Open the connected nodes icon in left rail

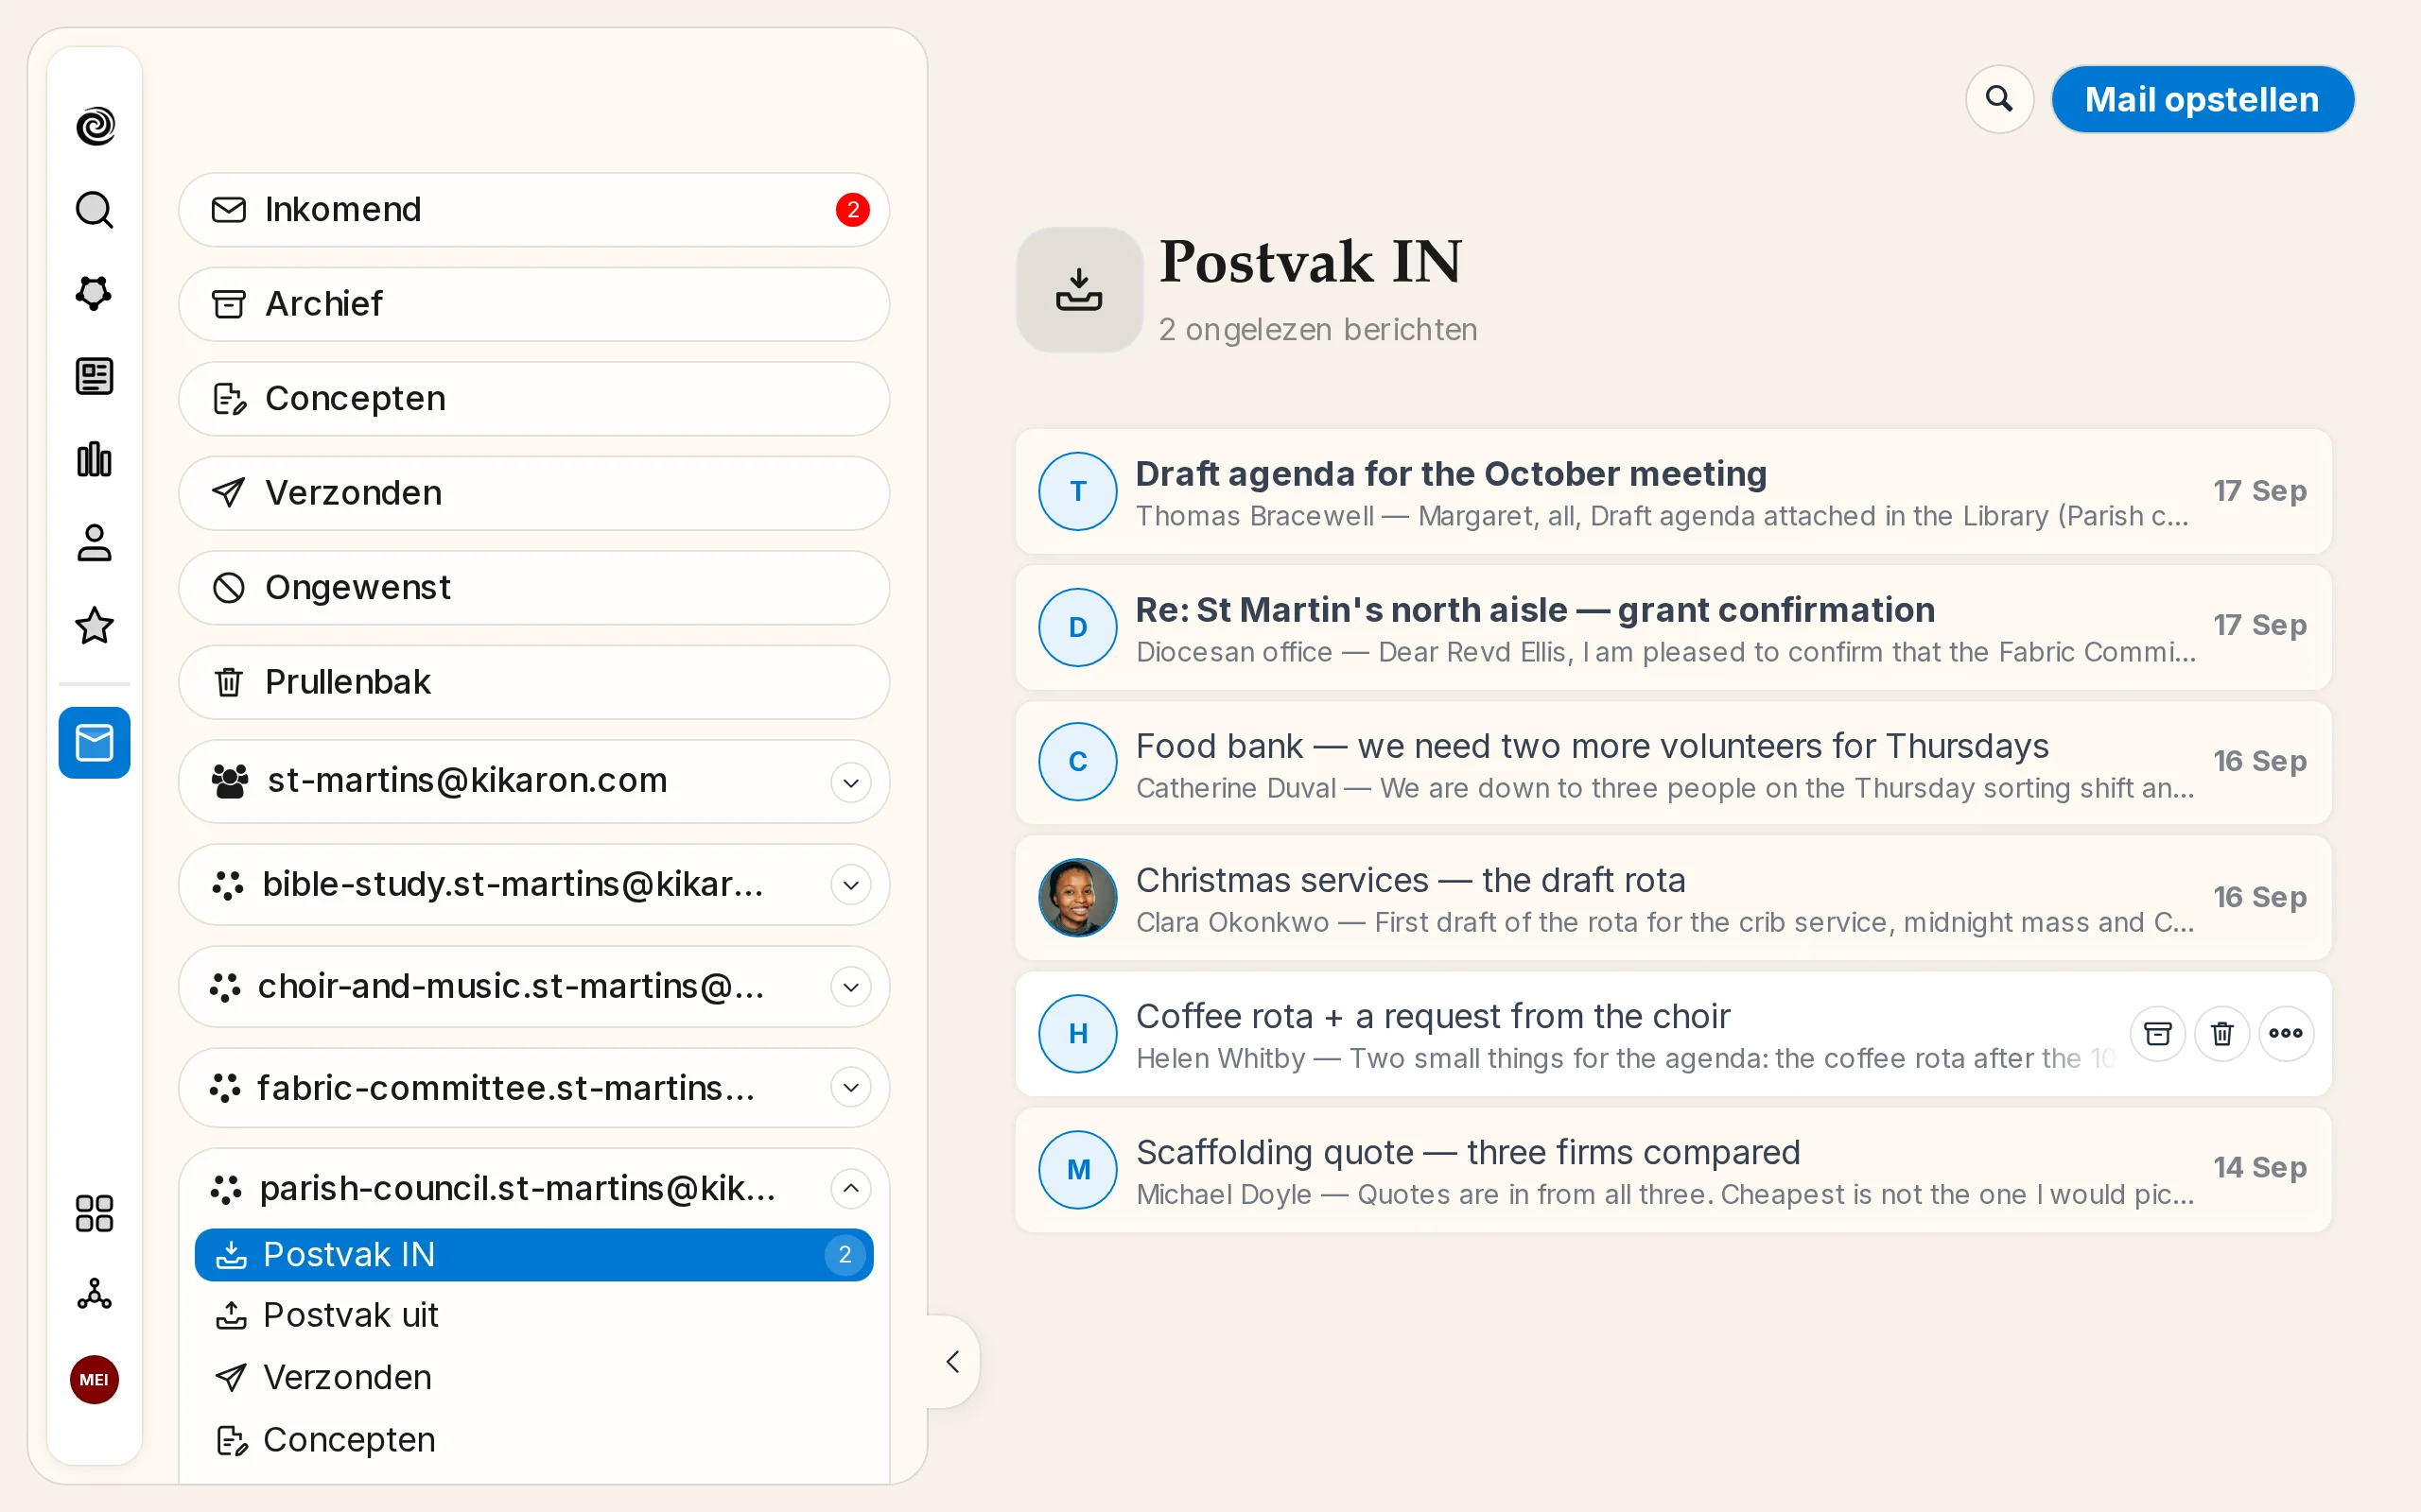click(95, 1295)
